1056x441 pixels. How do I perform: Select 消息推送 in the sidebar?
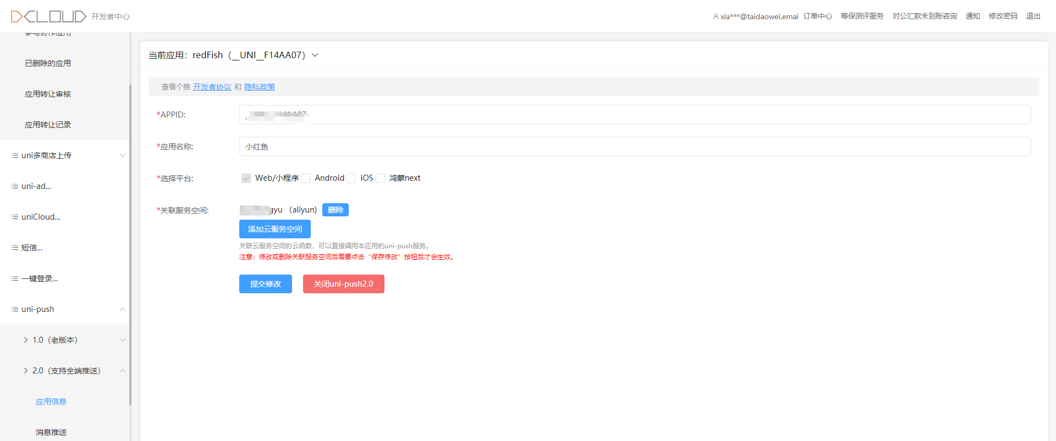51,432
